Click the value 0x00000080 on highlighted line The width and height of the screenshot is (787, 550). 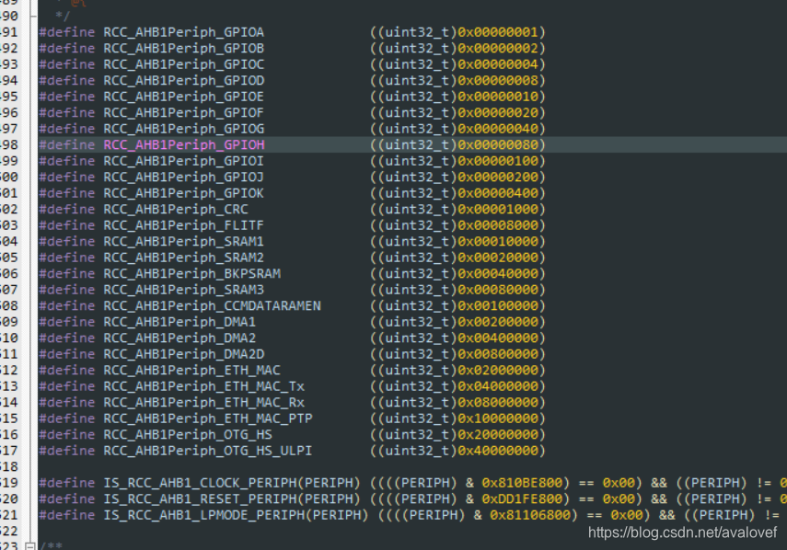(498, 145)
